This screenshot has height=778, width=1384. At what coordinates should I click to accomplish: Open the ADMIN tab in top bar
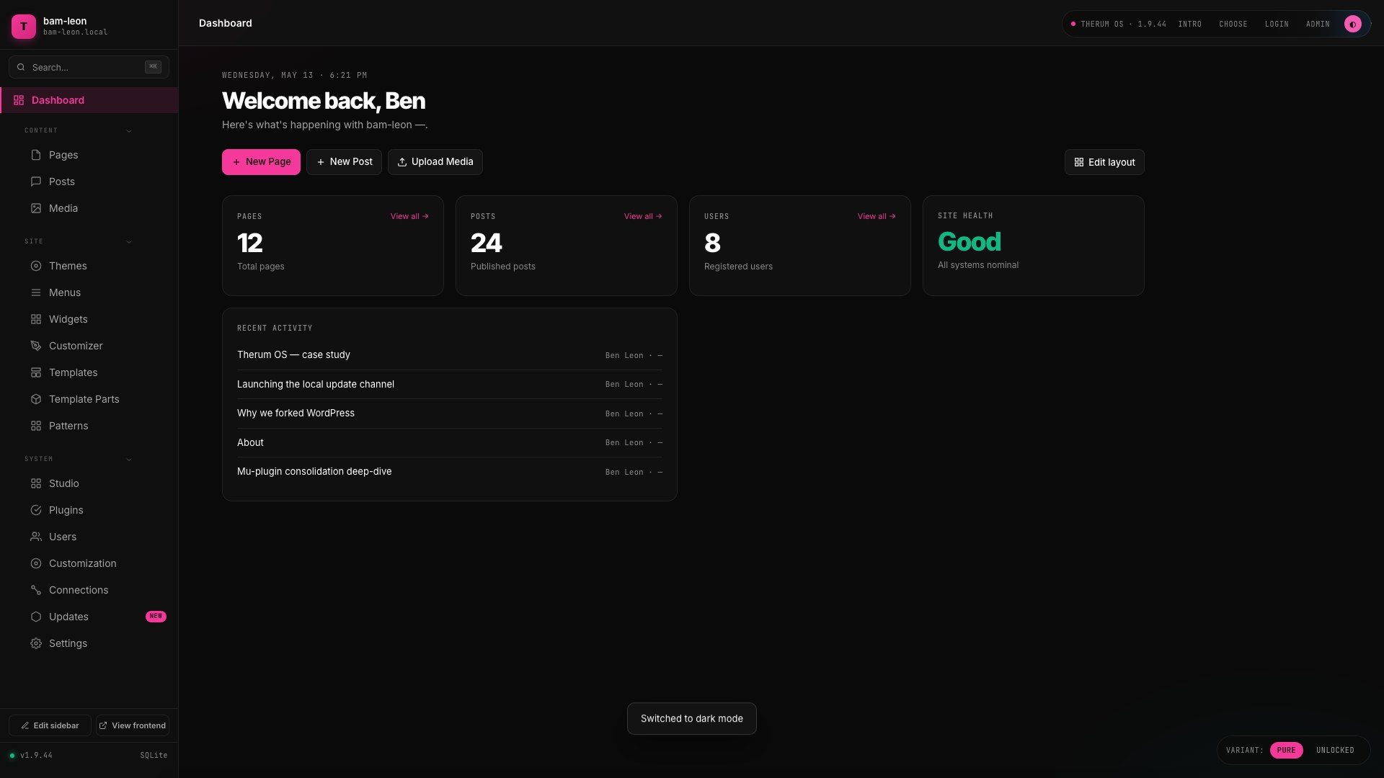point(1318,24)
